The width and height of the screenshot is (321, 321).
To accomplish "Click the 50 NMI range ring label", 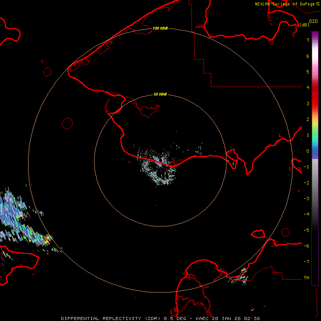I will [x=160, y=94].
